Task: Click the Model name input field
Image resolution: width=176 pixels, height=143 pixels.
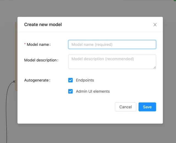Action: (x=112, y=44)
